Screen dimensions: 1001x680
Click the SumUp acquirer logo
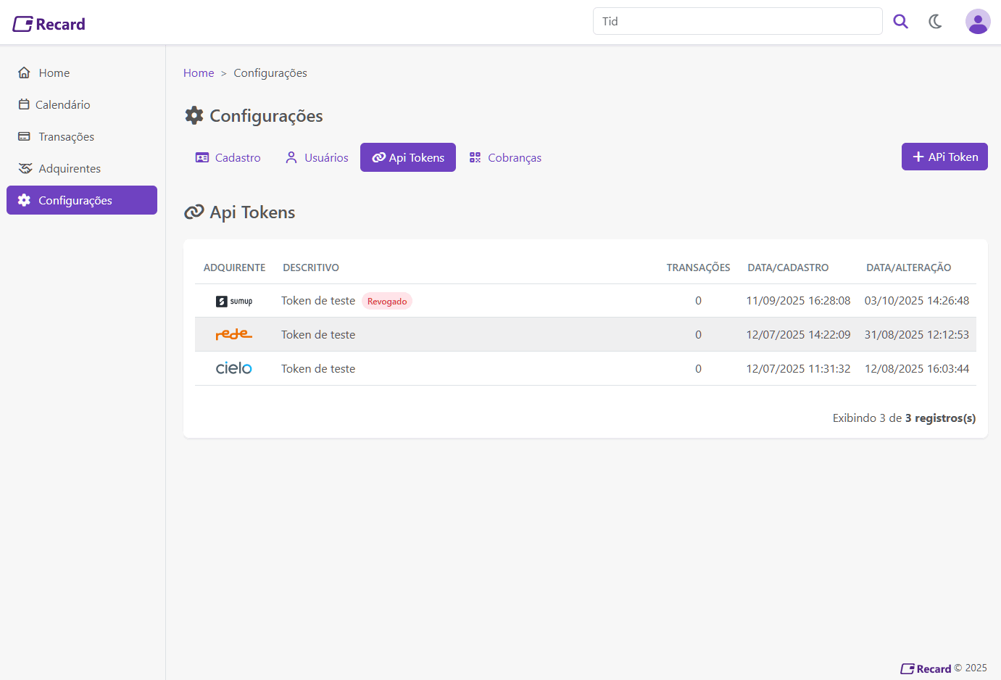click(x=234, y=302)
